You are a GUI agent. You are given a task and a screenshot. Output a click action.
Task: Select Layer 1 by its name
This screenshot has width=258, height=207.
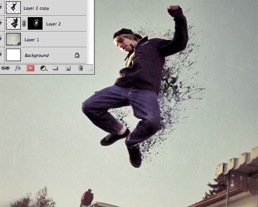coord(32,40)
